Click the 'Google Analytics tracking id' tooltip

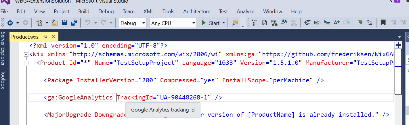pos(163,110)
